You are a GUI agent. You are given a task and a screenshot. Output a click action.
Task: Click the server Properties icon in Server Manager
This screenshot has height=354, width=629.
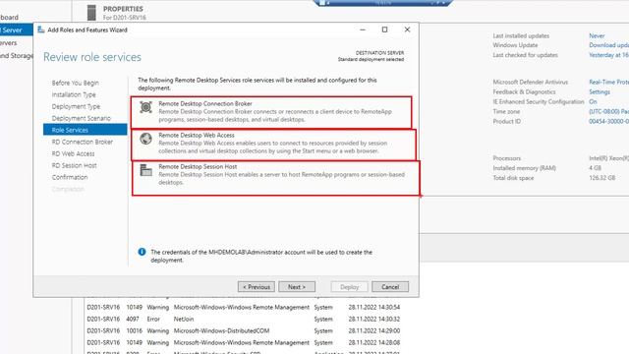click(x=91, y=13)
